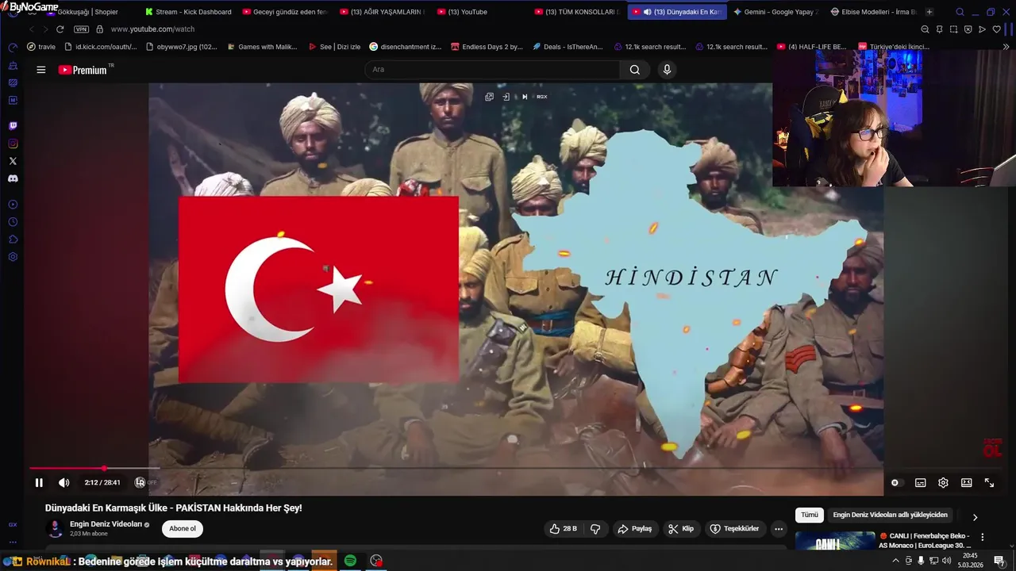Click the RGX icon above the video

[542, 97]
